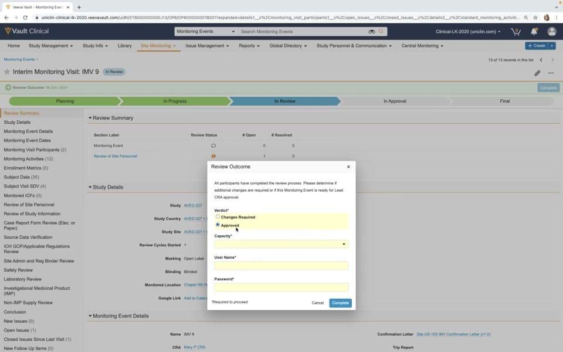Select Monitoring Visit Participants in sidebar
This screenshot has height=352, width=563.
pos(35,150)
